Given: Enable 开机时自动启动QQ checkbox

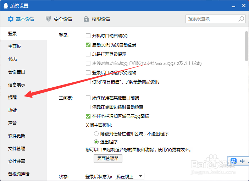Looking at the screenshot, I should [88, 36].
